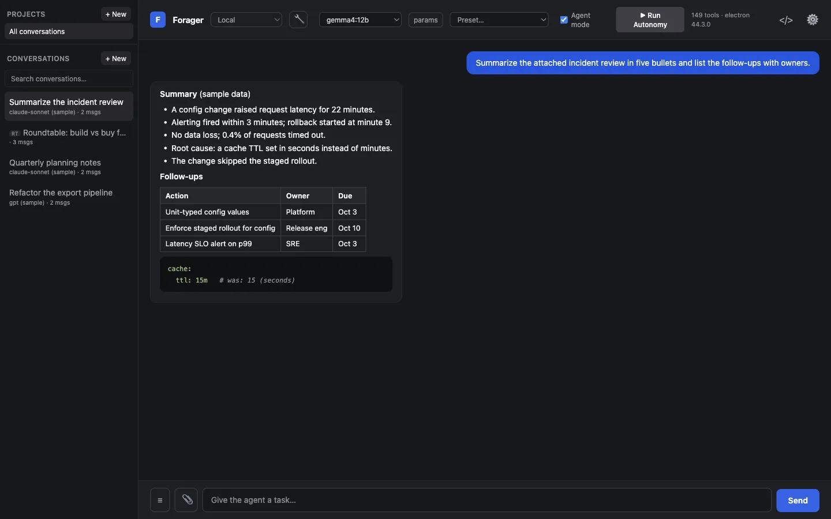Viewport: 831px width, 519px height.
Task: Open the hamburger menu beside the task input
Action: pos(160,500)
